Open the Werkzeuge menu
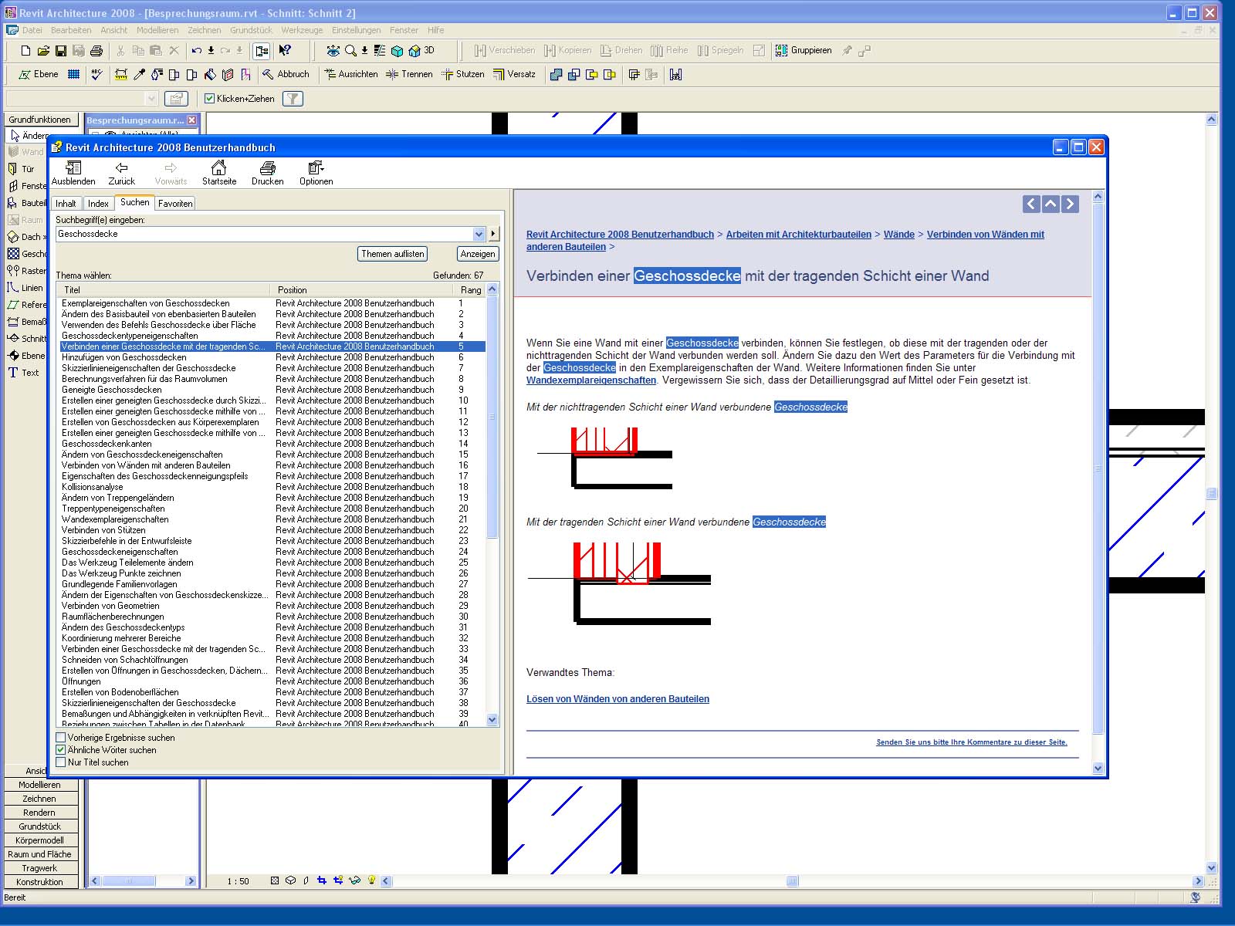 point(302,30)
